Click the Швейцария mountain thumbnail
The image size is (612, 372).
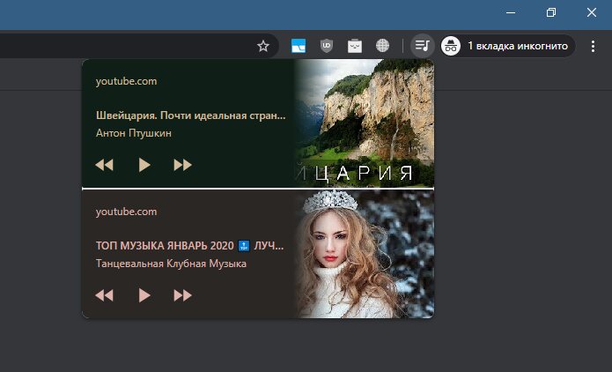pos(365,123)
